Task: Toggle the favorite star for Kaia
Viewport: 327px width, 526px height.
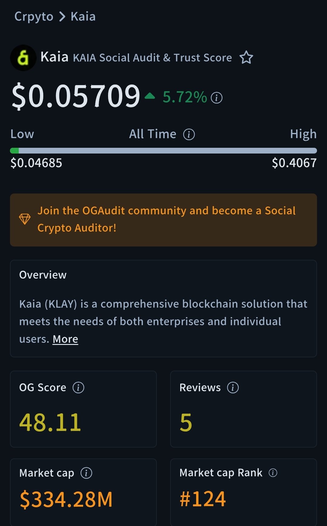Action: click(246, 58)
